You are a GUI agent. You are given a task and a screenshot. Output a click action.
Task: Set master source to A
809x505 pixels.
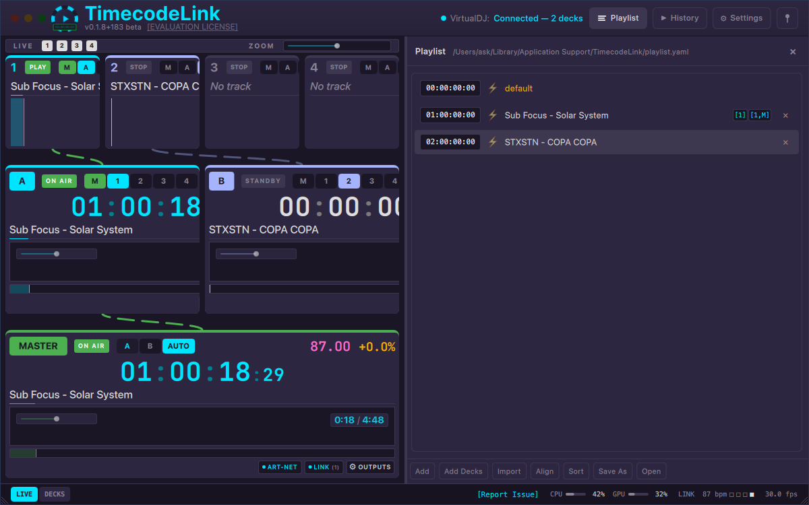pyautogui.click(x=127, y=346)
